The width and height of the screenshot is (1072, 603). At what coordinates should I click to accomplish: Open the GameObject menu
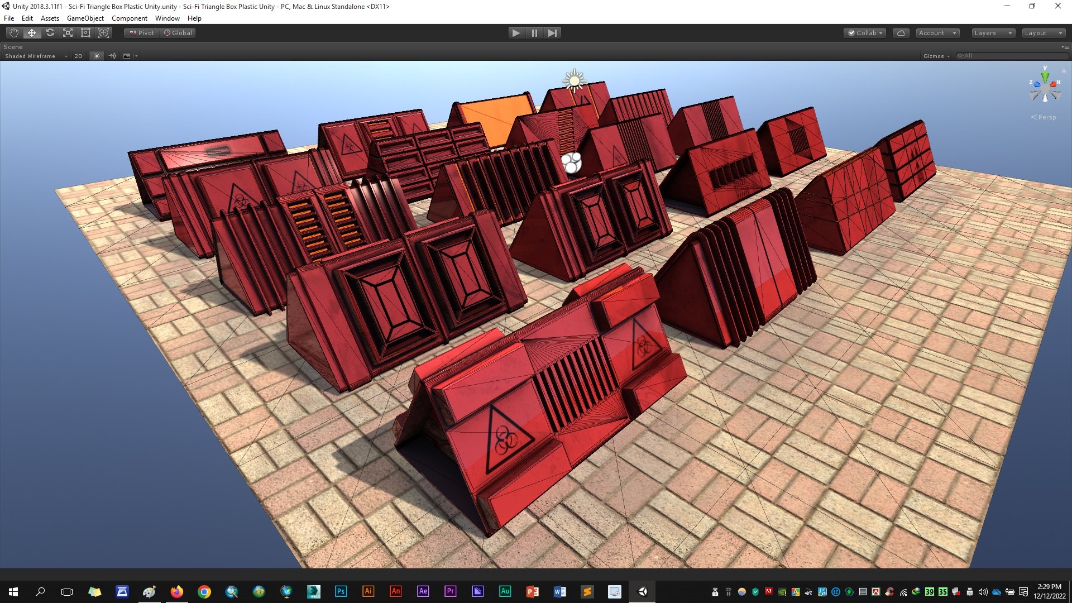coord(85,18)
